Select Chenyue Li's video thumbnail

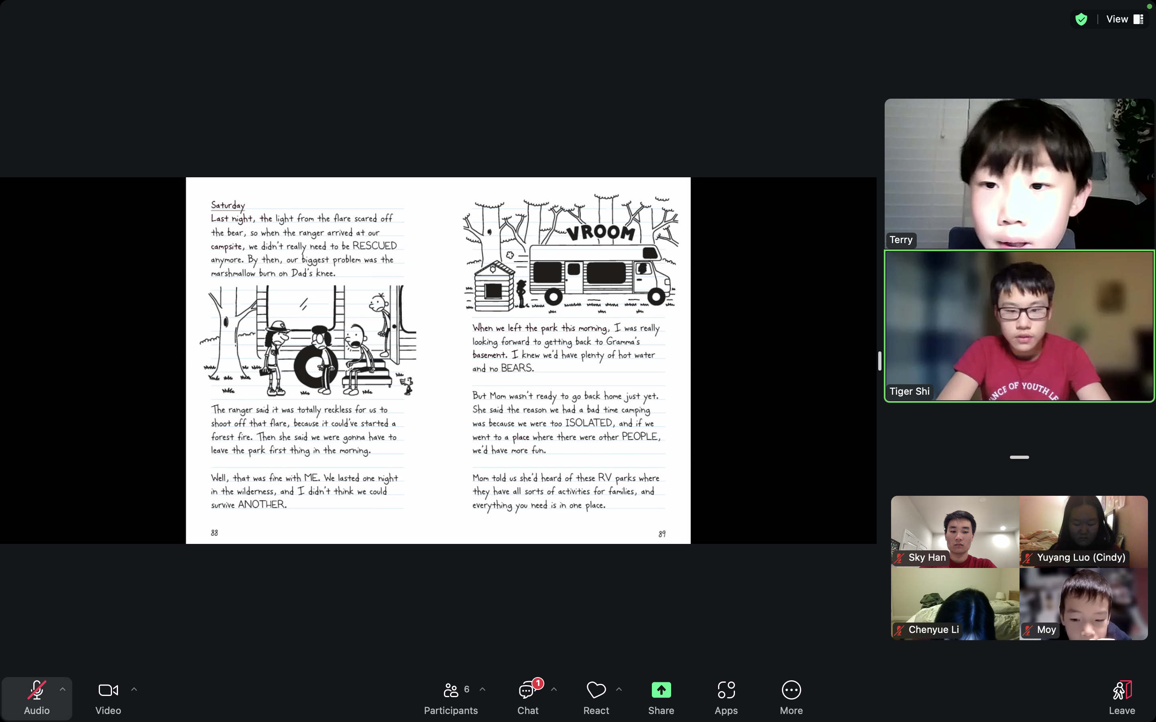click(955, 604)
